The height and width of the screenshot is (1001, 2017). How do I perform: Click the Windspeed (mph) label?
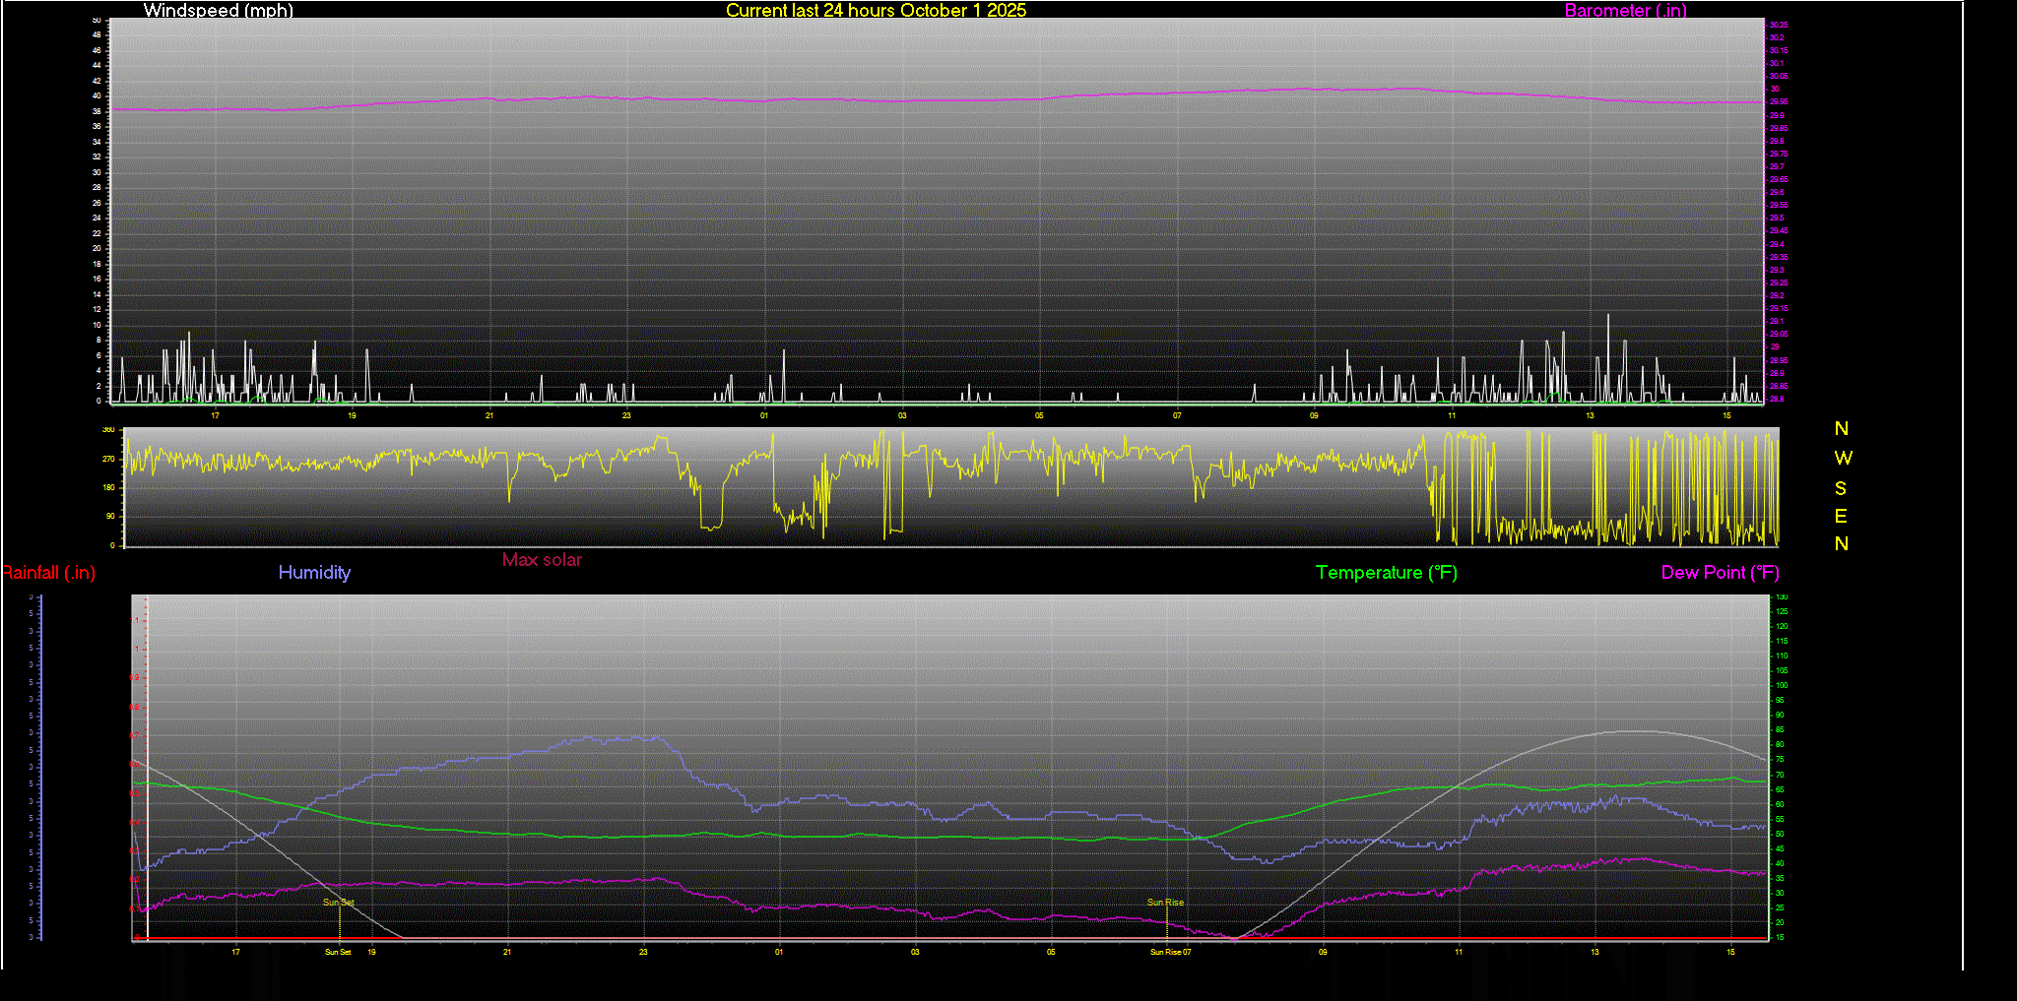point(218,10)
